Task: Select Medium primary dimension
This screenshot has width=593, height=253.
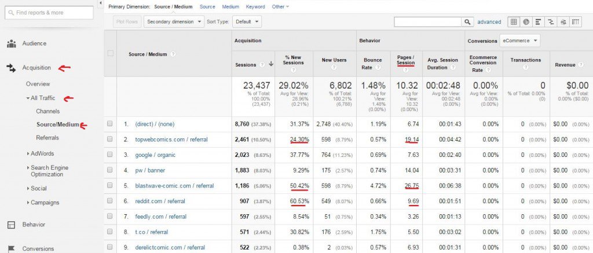Action: pos(230,7)
